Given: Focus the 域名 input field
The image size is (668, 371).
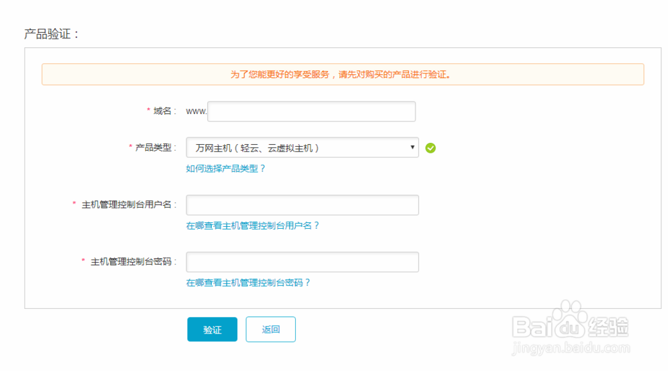Looking at the screenshot, I should 311,111.
